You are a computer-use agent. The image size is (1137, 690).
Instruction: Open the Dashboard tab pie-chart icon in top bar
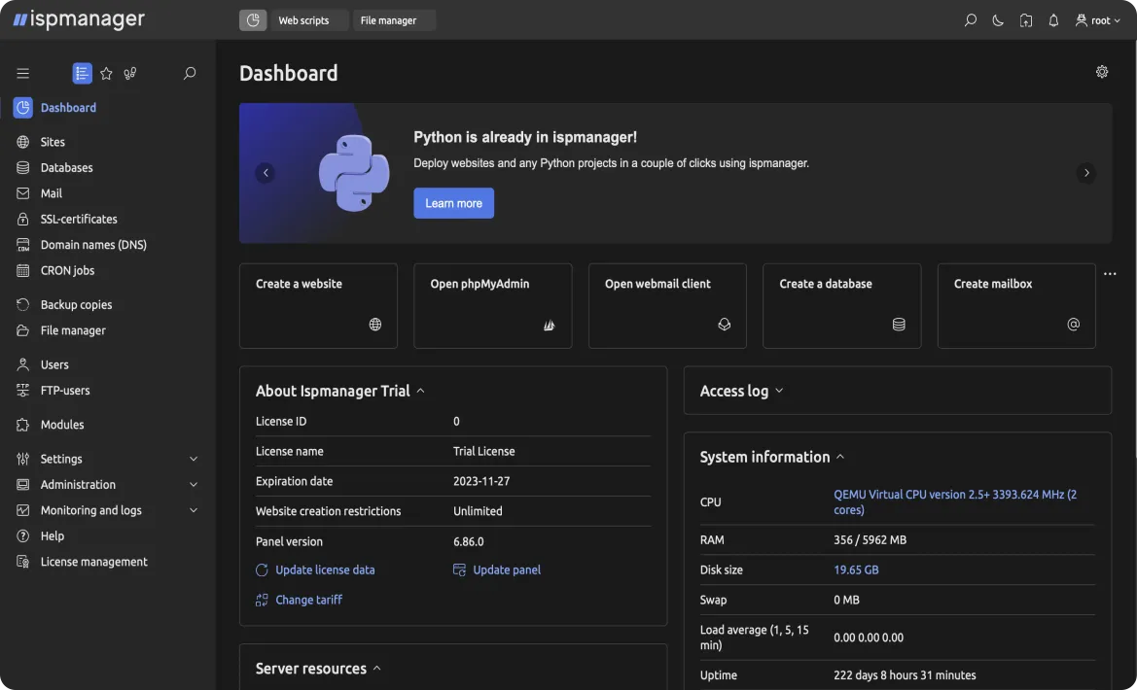click(x=253, y=20)
